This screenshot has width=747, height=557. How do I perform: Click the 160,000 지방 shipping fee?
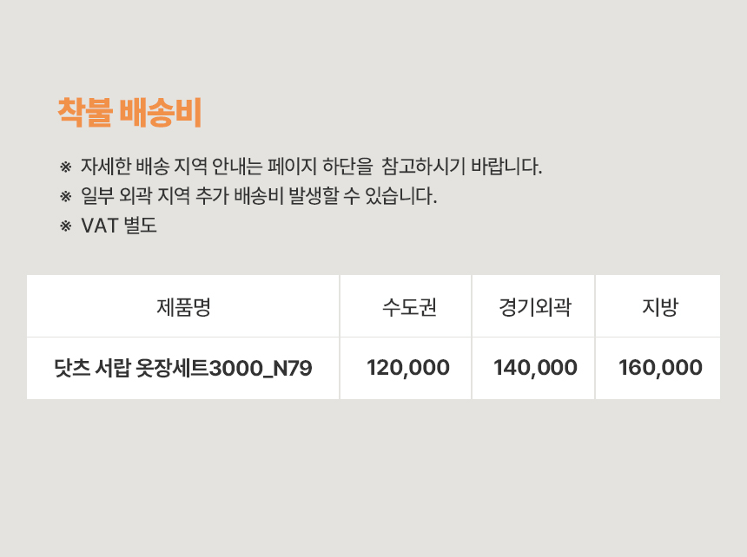[x=660, y=368]
